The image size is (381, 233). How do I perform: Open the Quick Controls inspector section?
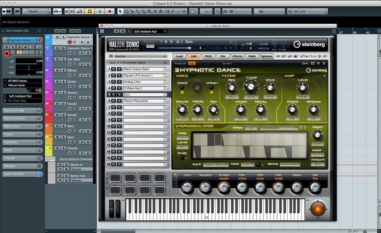pyautogui.click(x=22, y=174)
